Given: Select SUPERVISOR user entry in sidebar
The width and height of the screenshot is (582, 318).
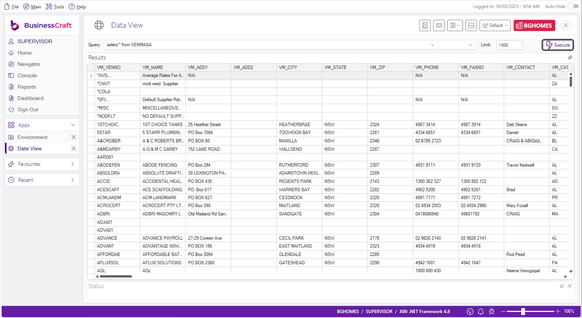Looking at the screenshot, I should pyautogui.click(x=35, y=41).
